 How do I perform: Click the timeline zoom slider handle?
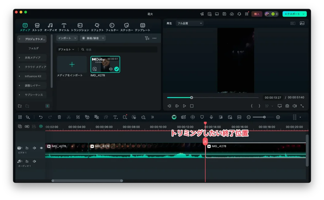click(x=264, y=117)
